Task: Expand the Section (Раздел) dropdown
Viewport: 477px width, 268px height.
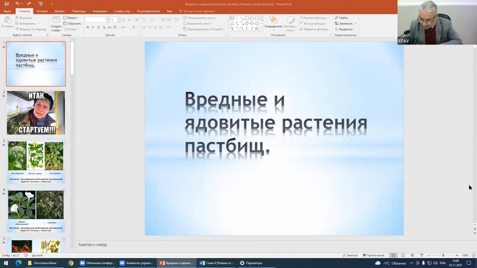Action: 71,29
